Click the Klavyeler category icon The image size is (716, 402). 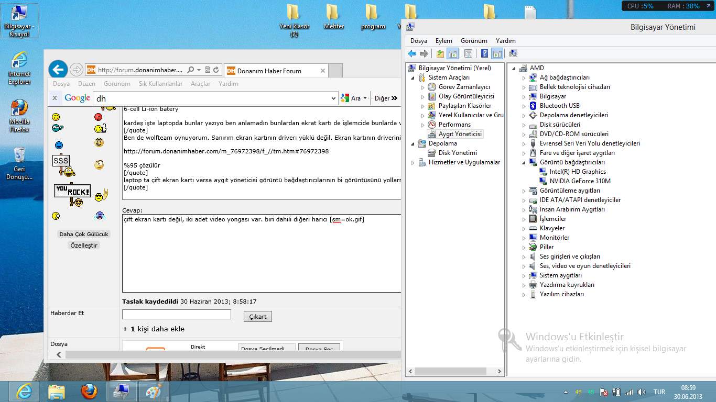tap(533, 228)
